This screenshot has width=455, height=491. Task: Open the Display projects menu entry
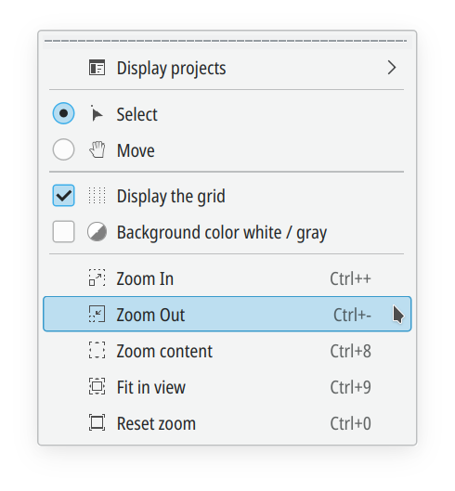pyautogui.click(x=227, y=68)
